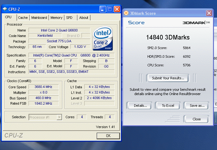The width and height of the screenshot is (217, 150).
Task: Click Save as in 3DMark Score
Action: click(x=197, y=106)
